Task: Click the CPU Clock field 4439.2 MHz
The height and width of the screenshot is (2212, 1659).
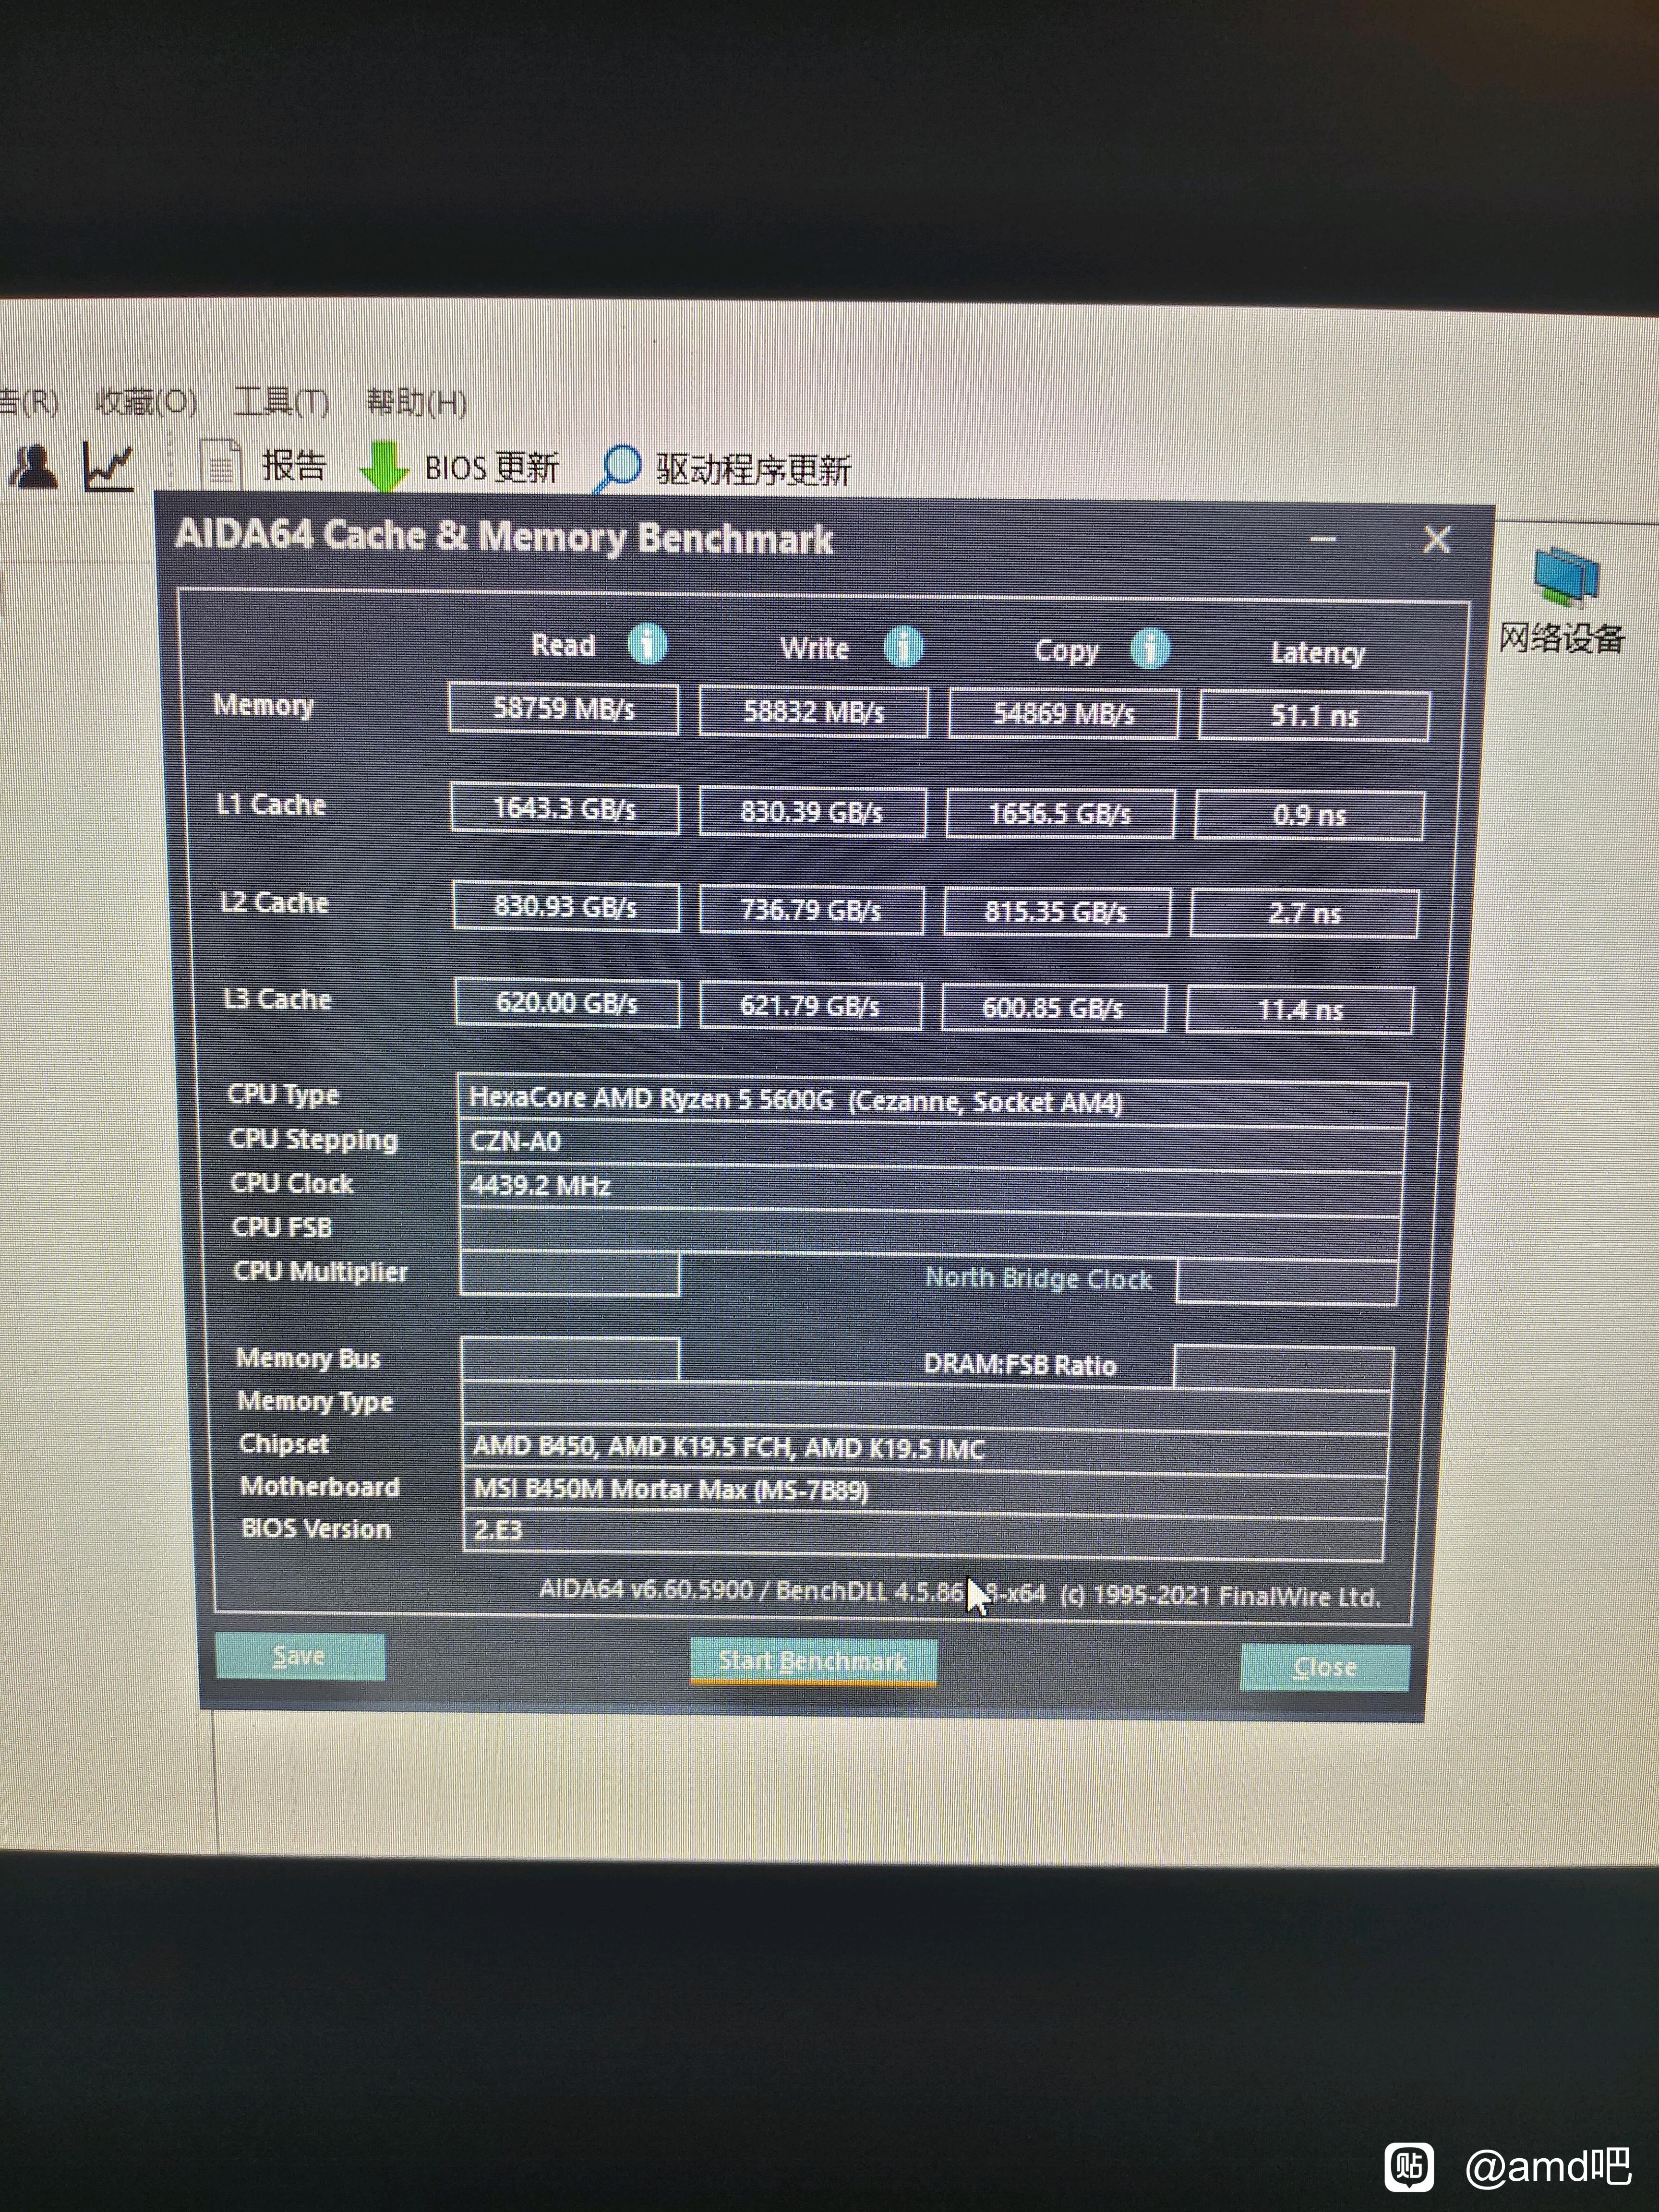Action: coord(930,1188)
